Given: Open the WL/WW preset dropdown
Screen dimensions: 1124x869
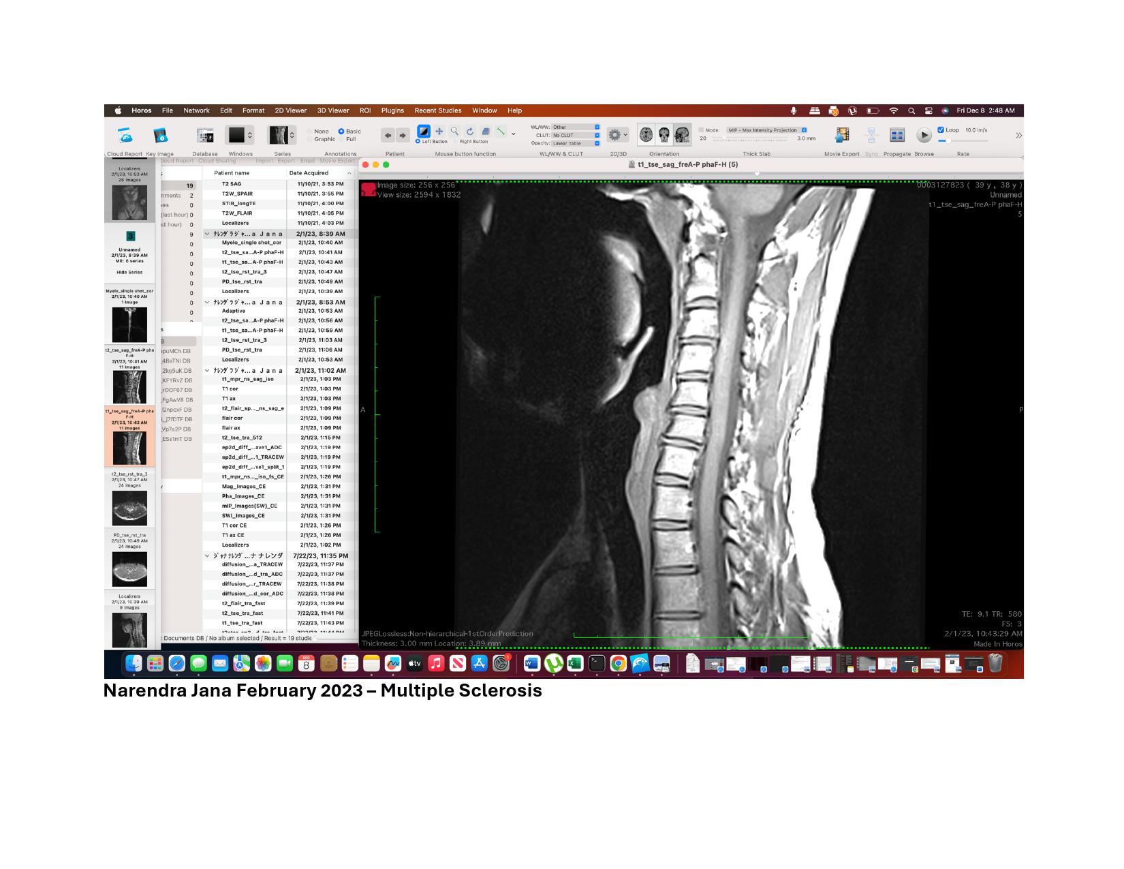Looking at the screenshot, I should [x=576, y=127].
